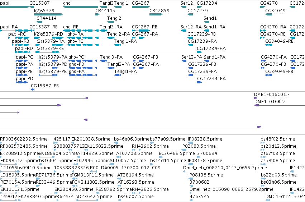Image resolution: width=305 pixels, height=202 pixels.
Task: Select protein papi-PD
Action: coord(22,82)
